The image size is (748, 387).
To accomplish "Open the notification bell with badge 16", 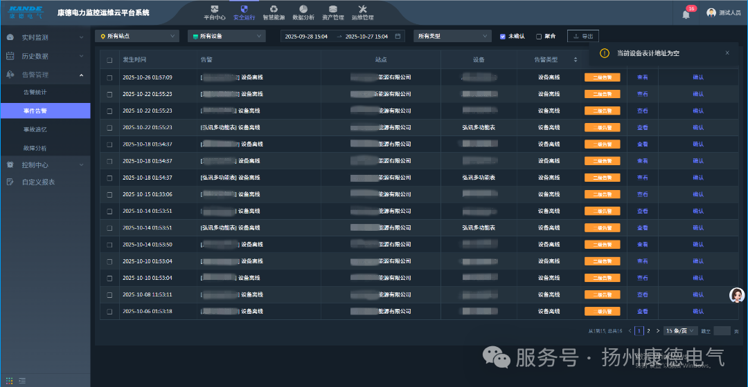I will click(x=686, y=14).
